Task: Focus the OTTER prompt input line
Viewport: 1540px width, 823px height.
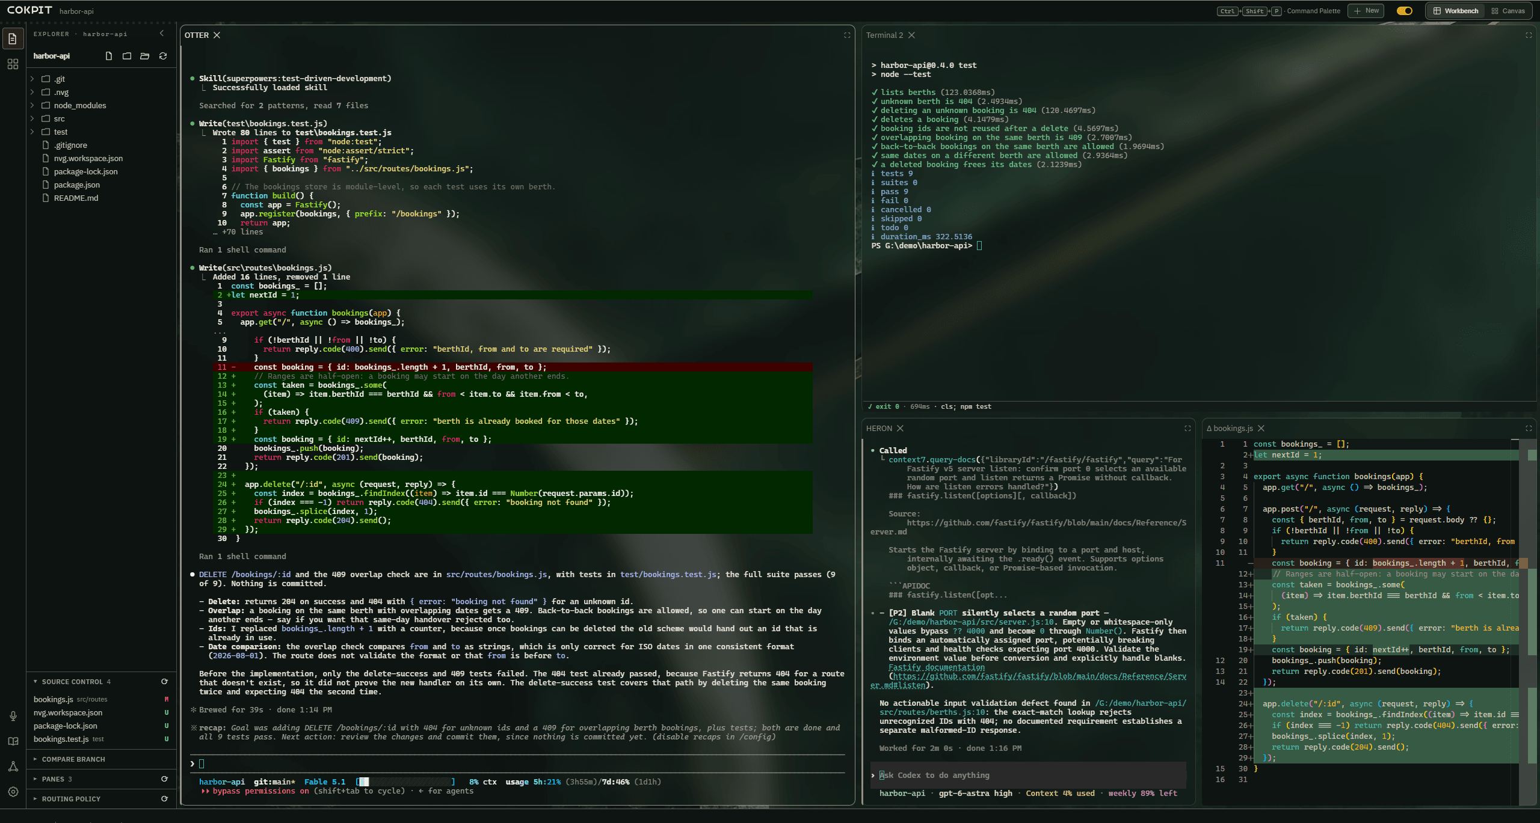Action: 517,763
